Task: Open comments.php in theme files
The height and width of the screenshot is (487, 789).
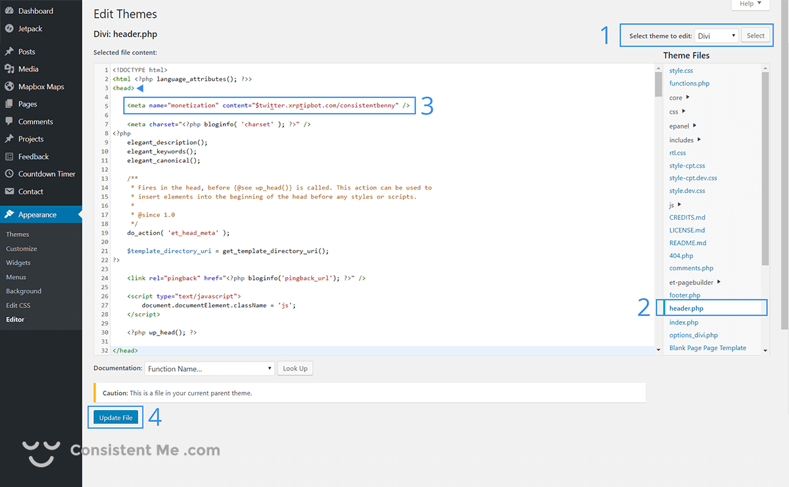Action: 691,269
